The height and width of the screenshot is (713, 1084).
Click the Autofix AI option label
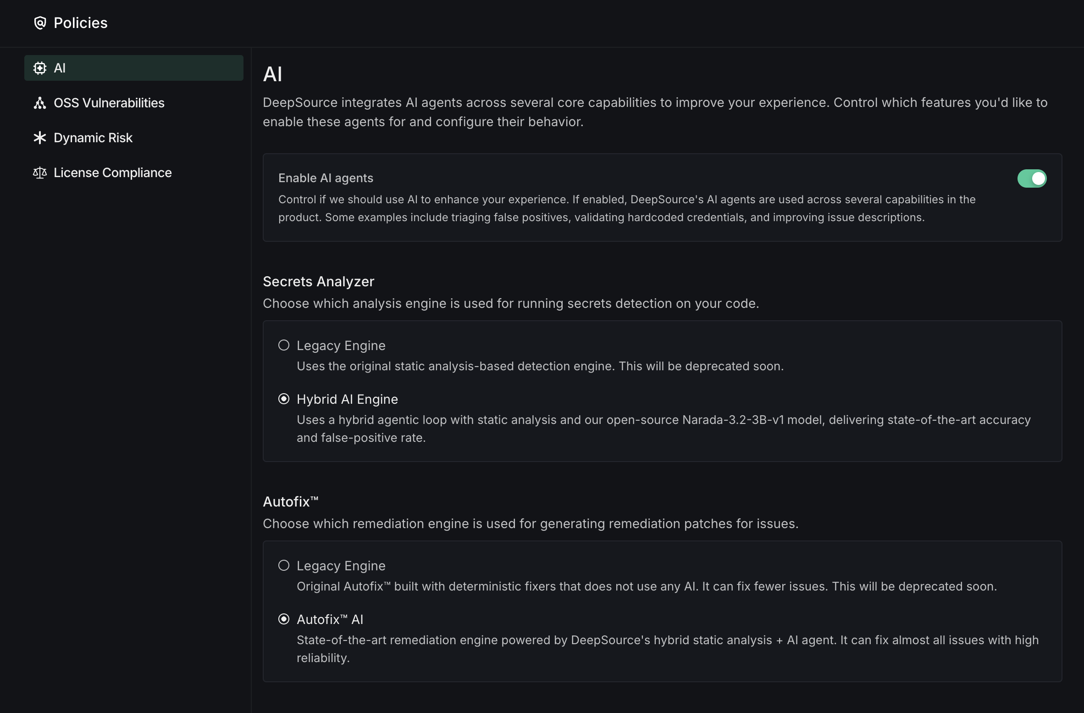(x=330, y=619)
